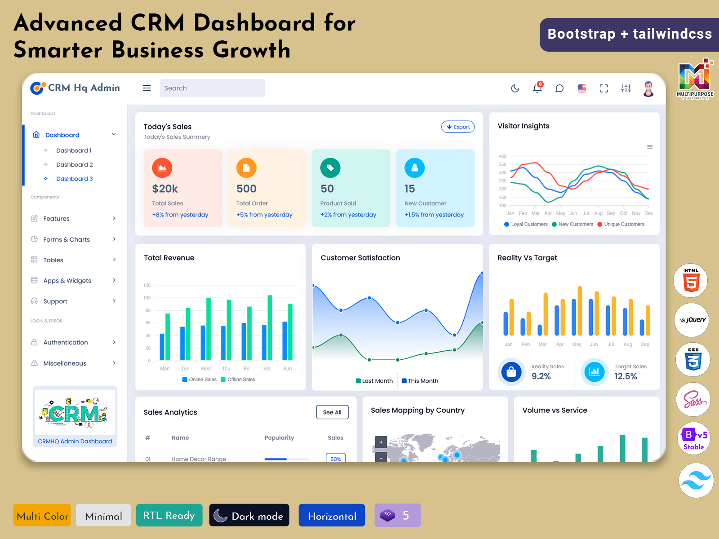Expand the Authentication menu chevron
Viewport: 719px width, 539px height.
pyautogui.click(x=114, y=342)
